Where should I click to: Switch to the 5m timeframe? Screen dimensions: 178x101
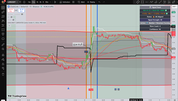[29, 2]
